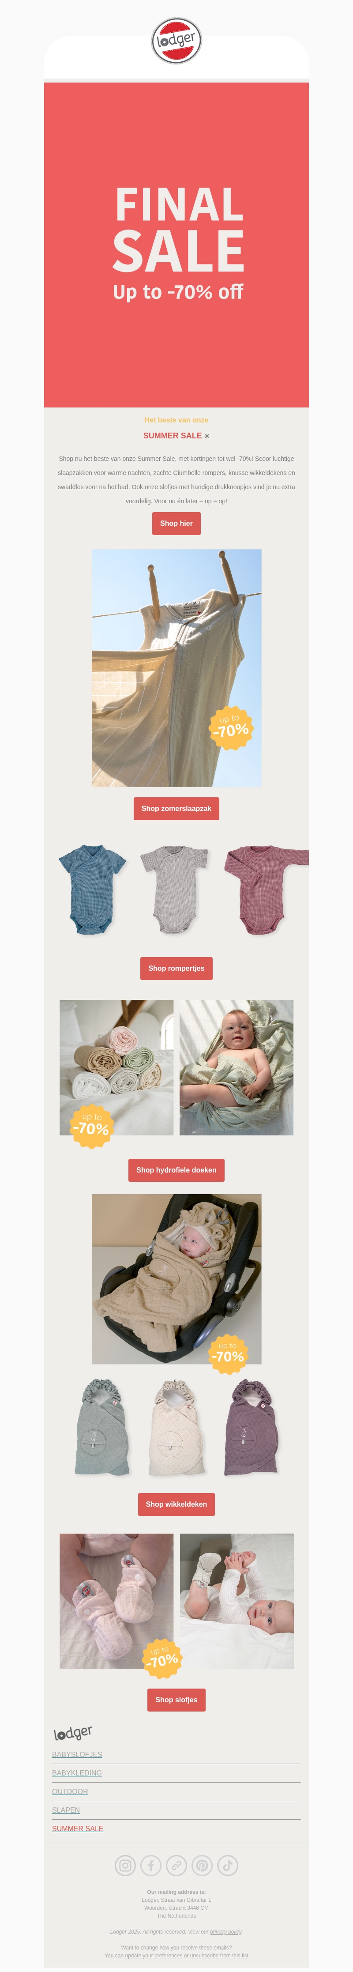Click the Shop hydrofiele doeken button

pyautogui.click(x=176, y=1170)
